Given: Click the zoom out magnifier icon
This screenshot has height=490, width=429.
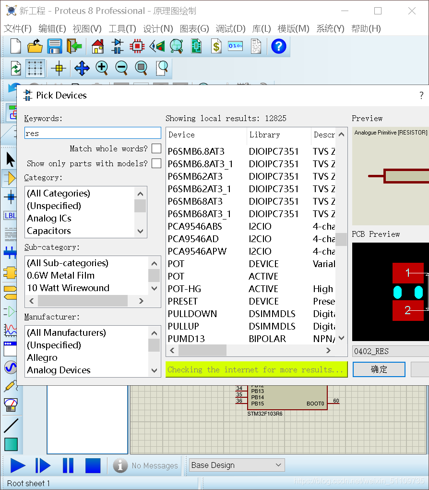Looking at the screenshot, I should 121,68.
